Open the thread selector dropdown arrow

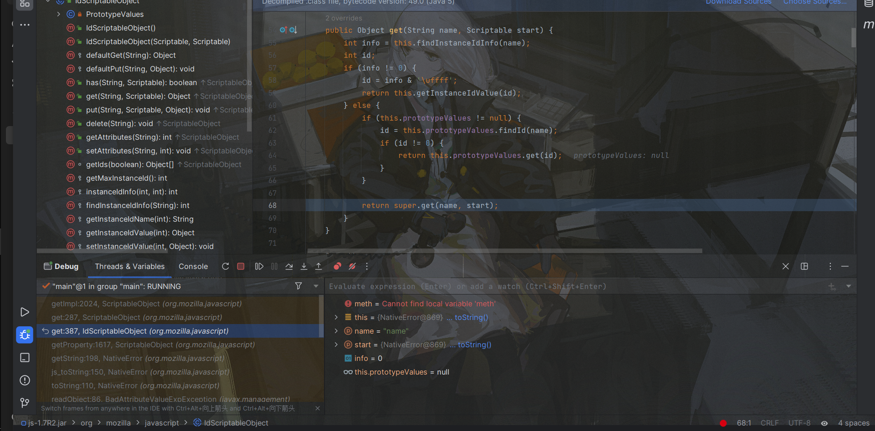coord(316,286)
